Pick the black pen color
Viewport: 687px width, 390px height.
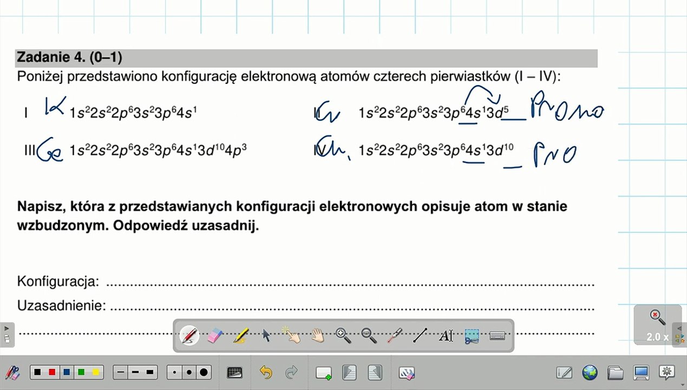pyautogui.click(x=37, y=373)
